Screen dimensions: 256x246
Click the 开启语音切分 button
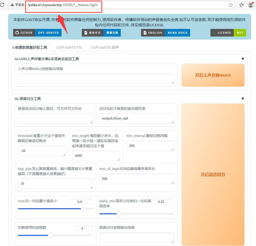pos(213,174)
